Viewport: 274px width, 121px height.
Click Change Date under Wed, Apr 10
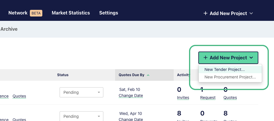pos(131,120)
